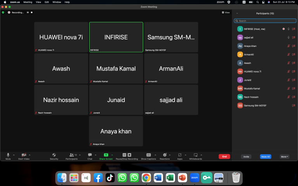The image size is (298, 186).
Task: Open the Participants panel icon
Action: 71,155
